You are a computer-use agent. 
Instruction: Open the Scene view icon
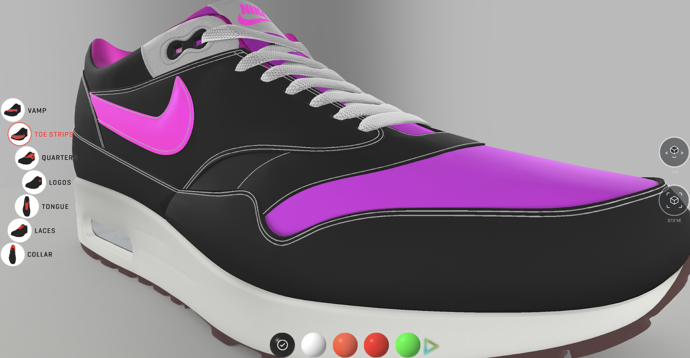674,201
